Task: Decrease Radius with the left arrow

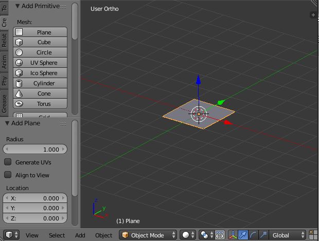Action: 7,150
